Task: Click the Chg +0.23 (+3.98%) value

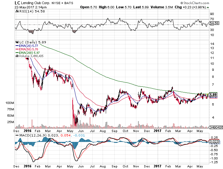Action: pyautogui.click(x=190, y=7)
